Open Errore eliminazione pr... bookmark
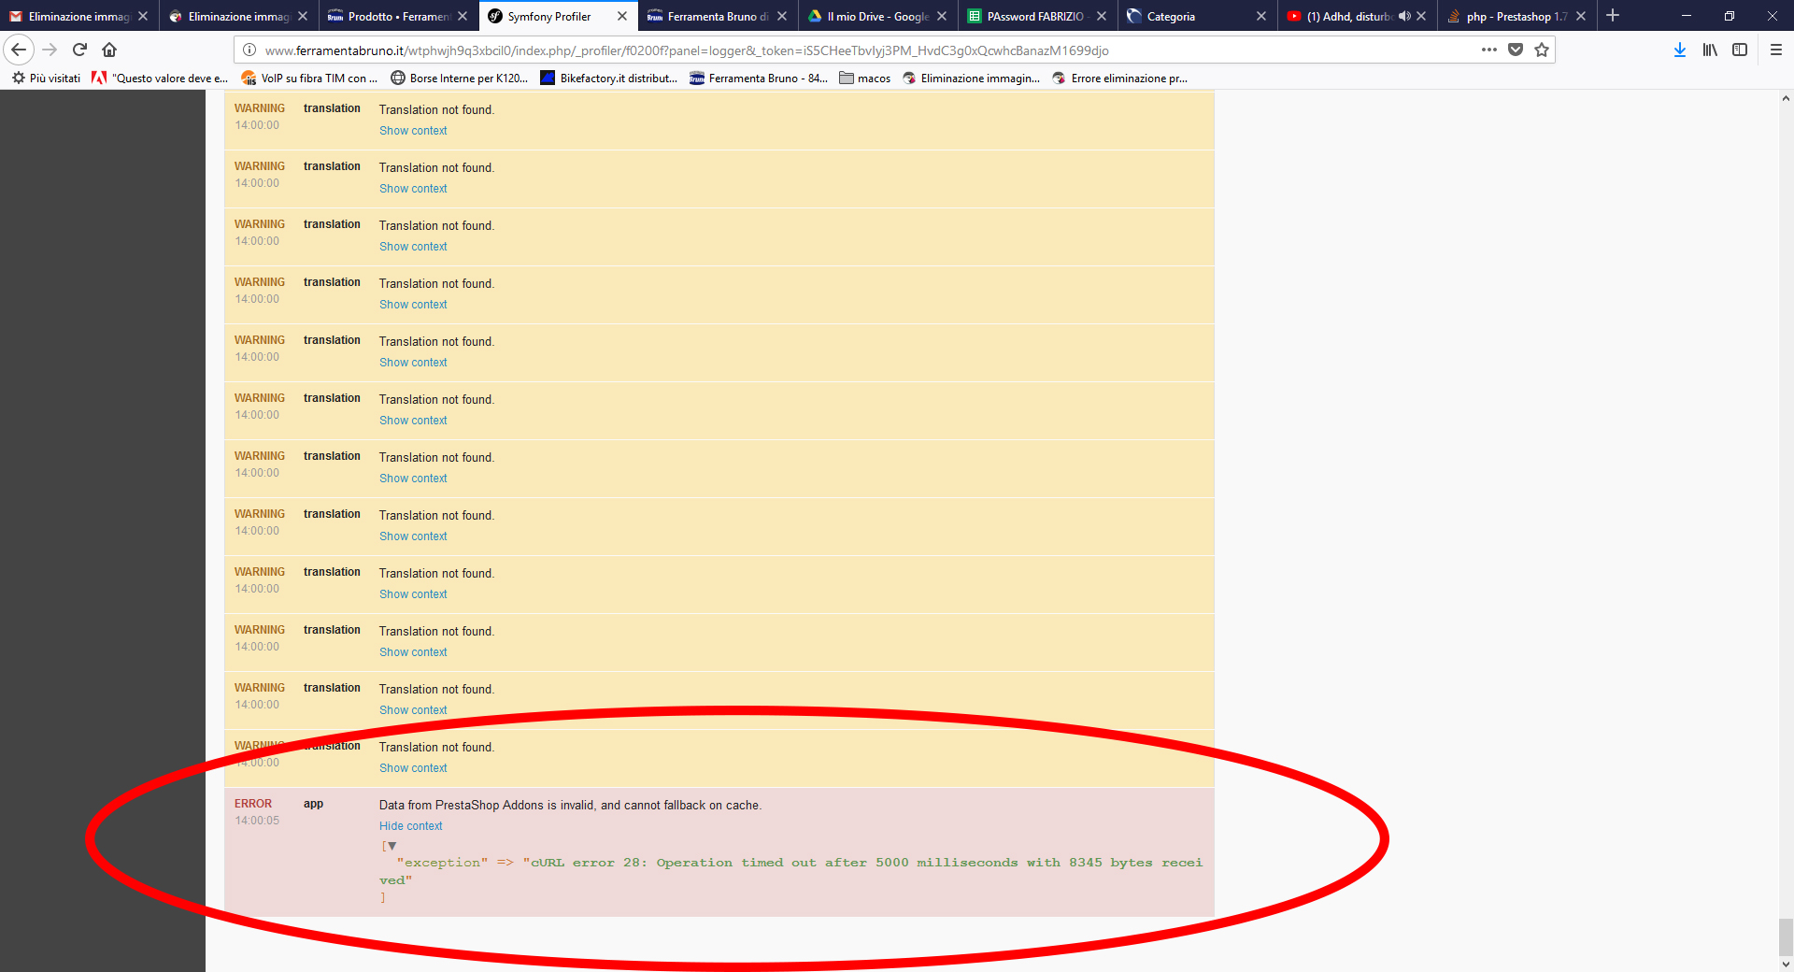The height and width of the screenshot is (972, 1794). (1120, 79)
